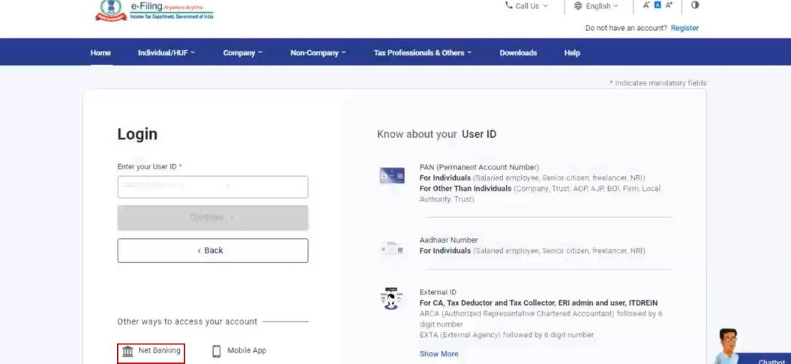Click the Other ways to access your account text

[x=187, y=321]
